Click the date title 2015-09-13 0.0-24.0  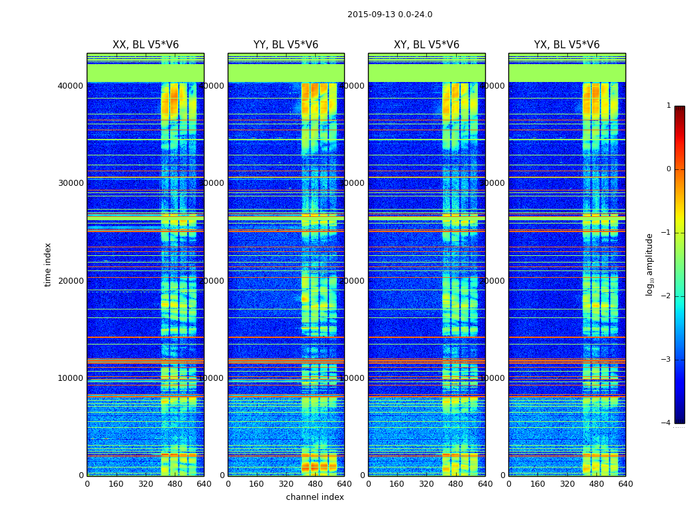389,15
